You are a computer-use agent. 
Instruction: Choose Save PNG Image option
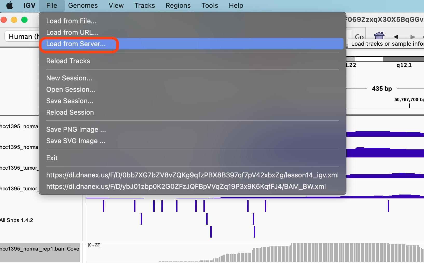76,129
